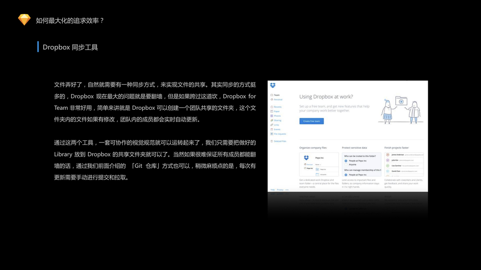Click the 'Organize company files' heading
Screen dimensions: 481x270
click(313, 148)
